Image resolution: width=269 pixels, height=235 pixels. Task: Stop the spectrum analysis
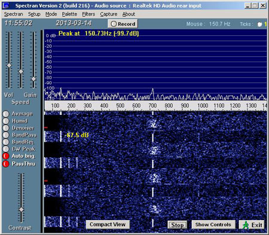pos(178,225)
